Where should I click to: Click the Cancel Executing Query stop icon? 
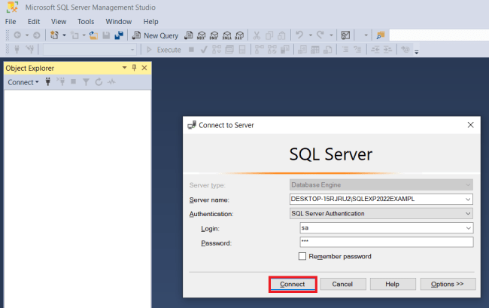click(x=191, y=49)
